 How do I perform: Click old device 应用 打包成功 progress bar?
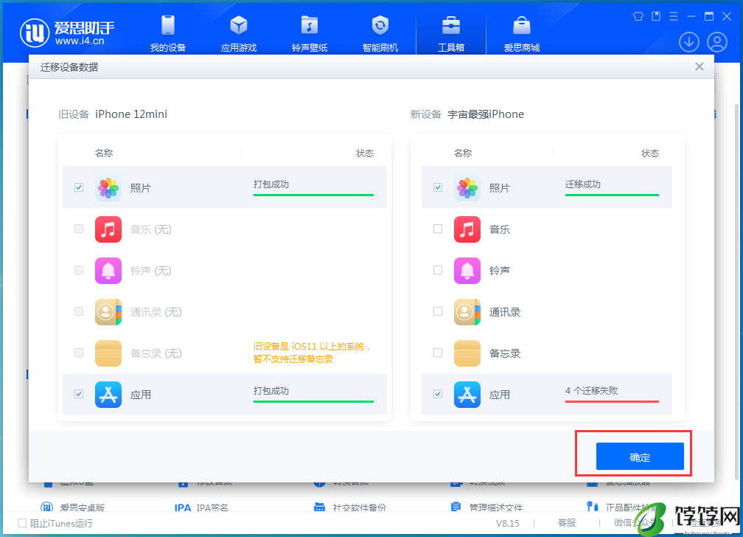[x=313, y=401]
